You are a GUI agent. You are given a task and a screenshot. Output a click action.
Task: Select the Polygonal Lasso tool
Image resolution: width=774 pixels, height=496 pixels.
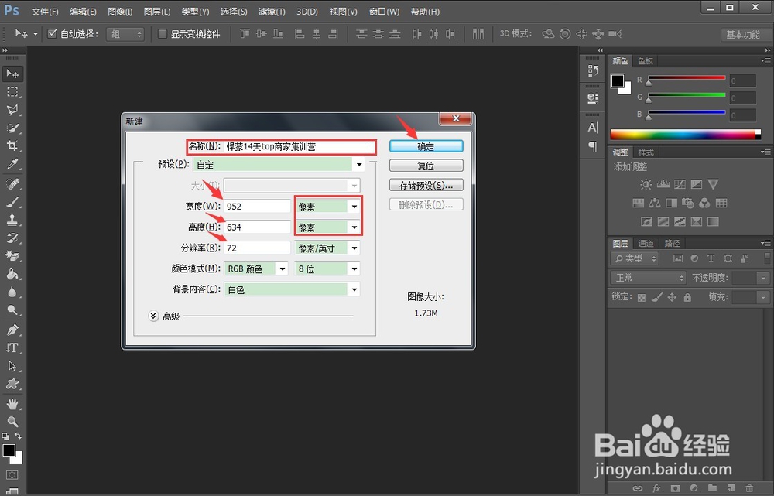[x=12, y=110]
